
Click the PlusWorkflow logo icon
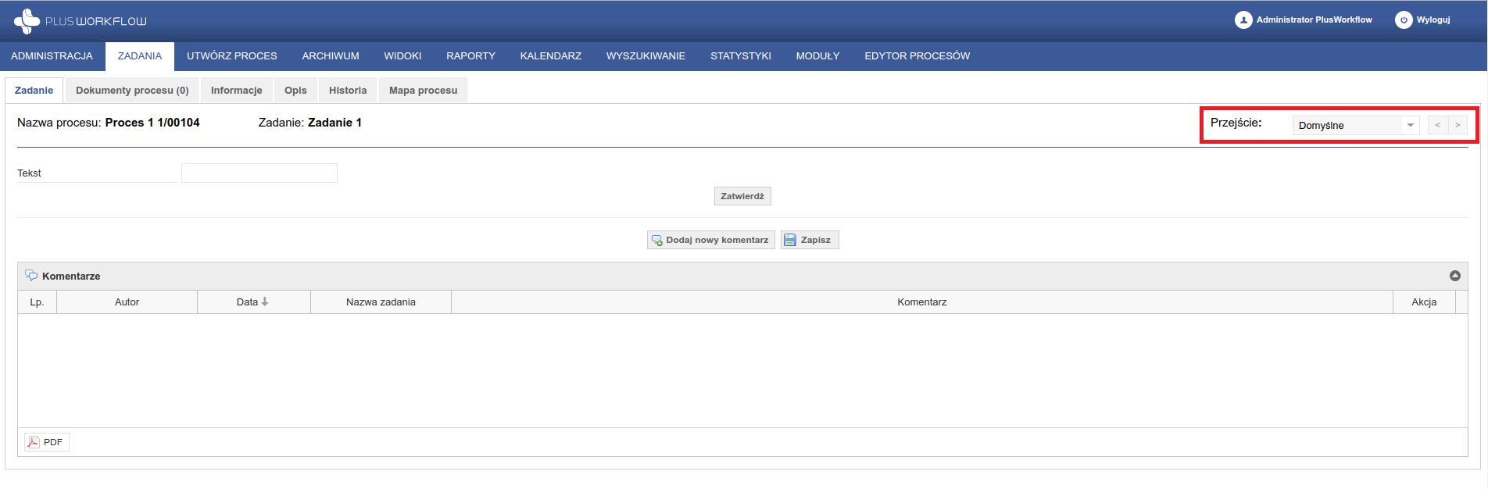point(27,21)
